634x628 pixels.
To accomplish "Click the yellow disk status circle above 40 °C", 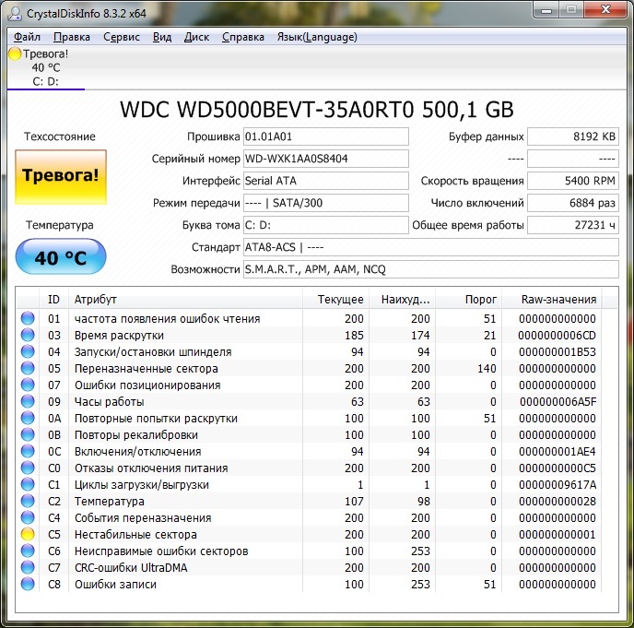I will click(x=14, y=53).
